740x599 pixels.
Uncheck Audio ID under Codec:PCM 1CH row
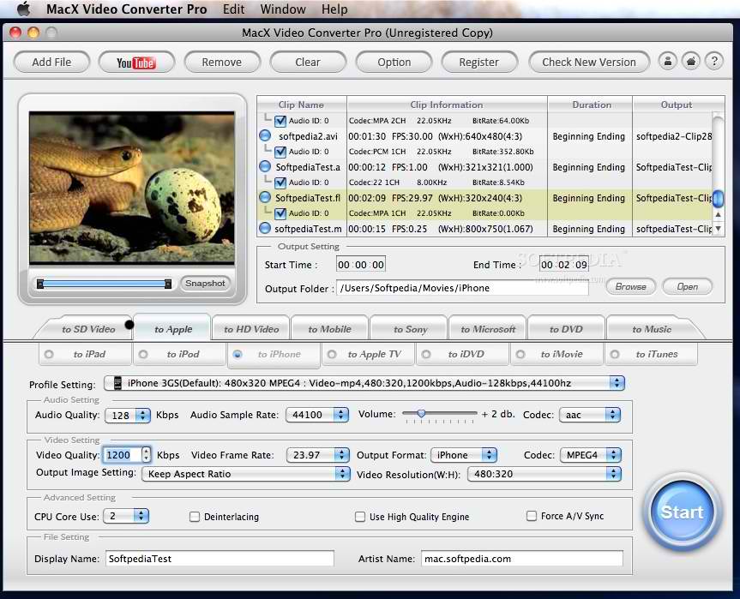[280, 152]
